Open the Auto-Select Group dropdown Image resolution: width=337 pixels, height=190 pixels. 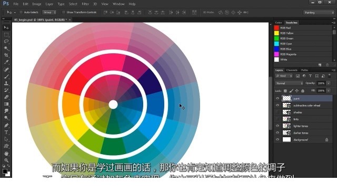pos(49,13)
